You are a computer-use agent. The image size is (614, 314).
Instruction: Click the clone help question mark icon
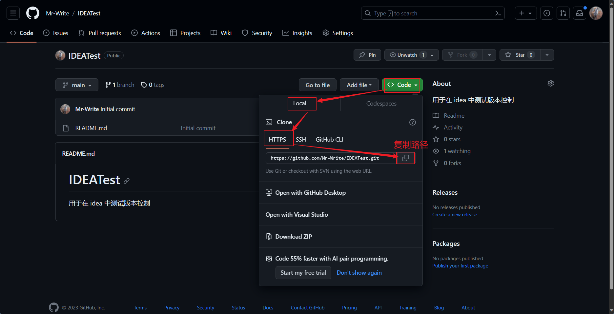point(413,122)
